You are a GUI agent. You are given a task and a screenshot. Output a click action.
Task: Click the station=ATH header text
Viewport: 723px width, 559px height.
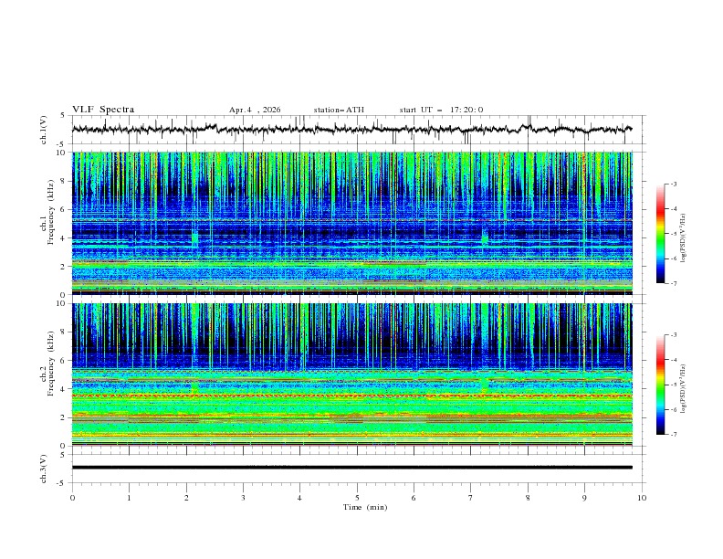(x=339, y=110)
